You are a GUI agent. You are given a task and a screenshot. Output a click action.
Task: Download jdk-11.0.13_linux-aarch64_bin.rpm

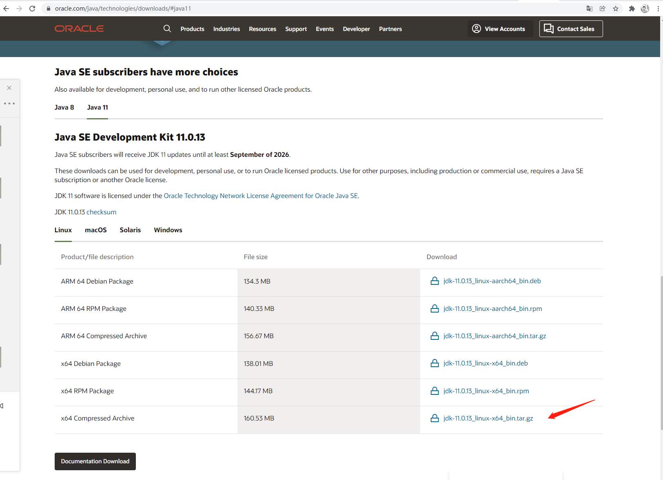click(x=493, y=308)
